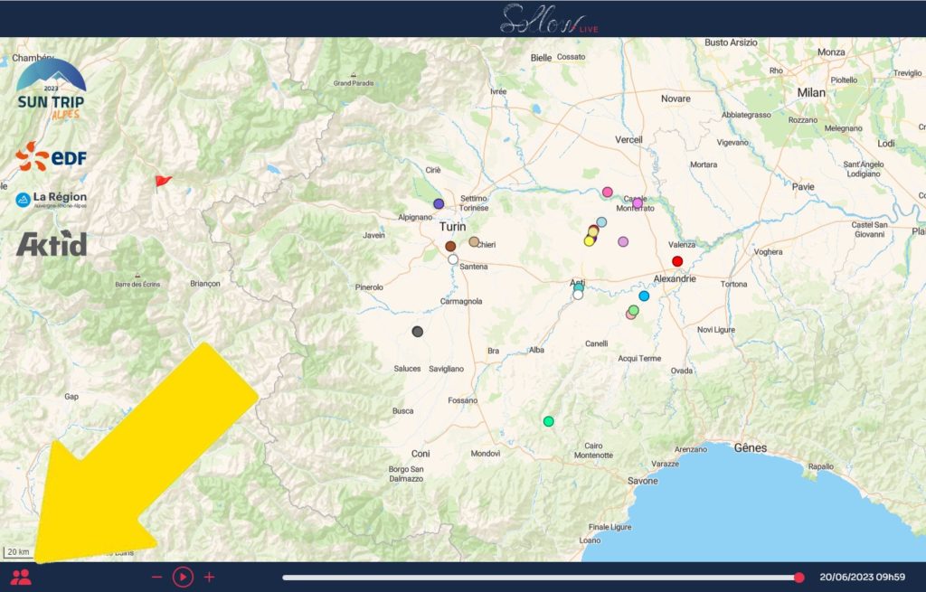The image size is (926, 592).
Task: Increase playback speed with plus button
Action: click(x=209, y=577)
